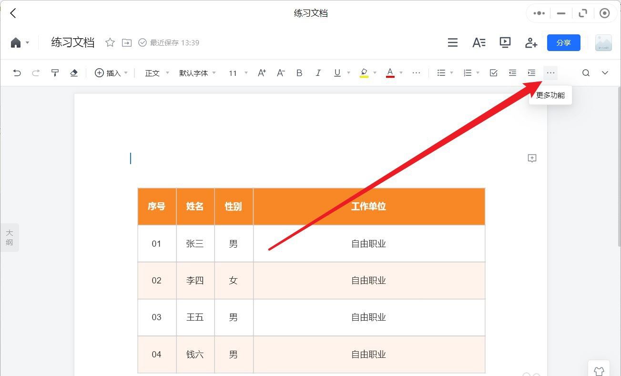Increase indent with the indent icon
Viewport: 621px width, 376px height.
tap(531, 73)
